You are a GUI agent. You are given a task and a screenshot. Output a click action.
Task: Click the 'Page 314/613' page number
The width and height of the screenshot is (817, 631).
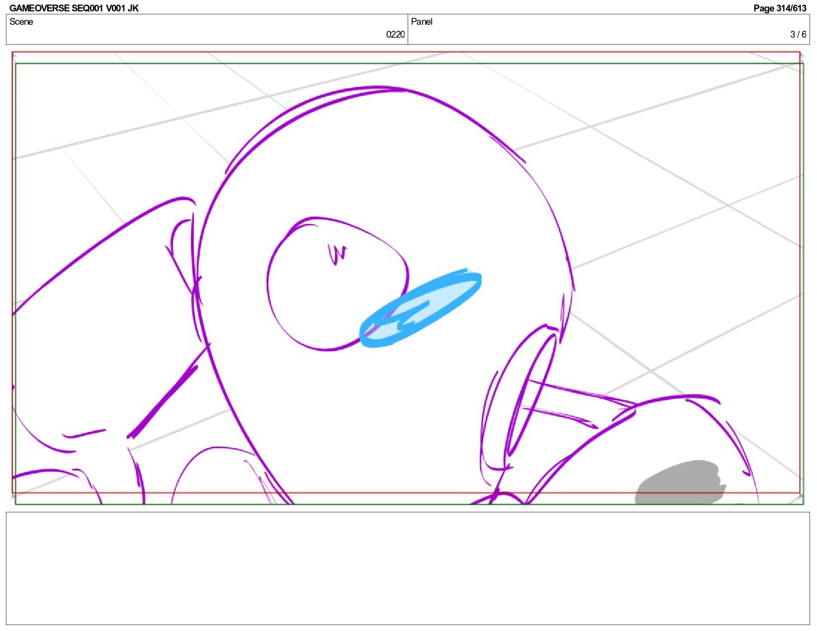pos(780,8)
